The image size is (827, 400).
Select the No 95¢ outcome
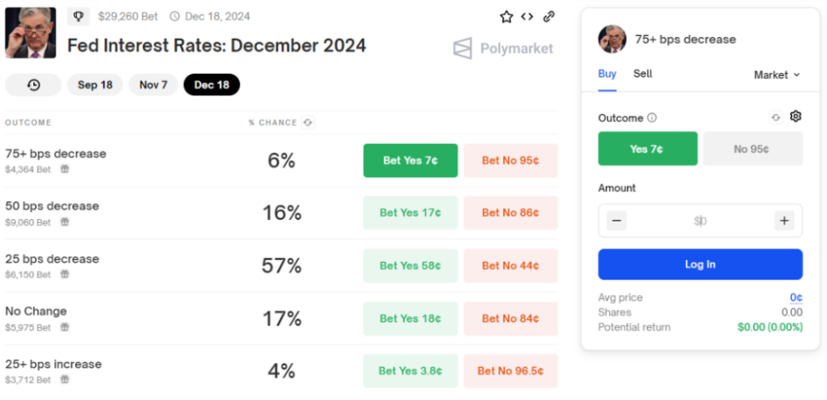pyautogui.click(x=753, y=149)
